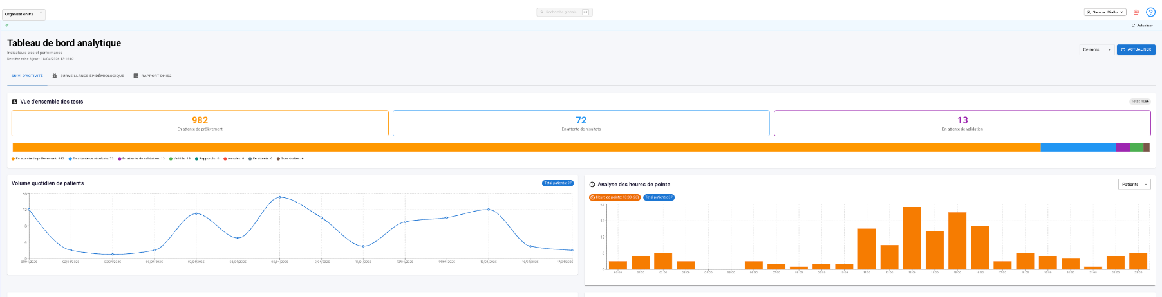Click legend entry En attente de résultats: 72

point(91,158)
